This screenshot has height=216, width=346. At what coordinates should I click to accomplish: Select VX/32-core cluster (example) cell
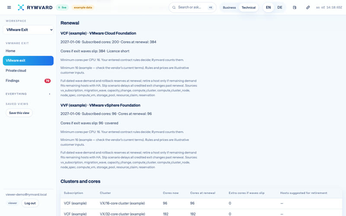122,214
